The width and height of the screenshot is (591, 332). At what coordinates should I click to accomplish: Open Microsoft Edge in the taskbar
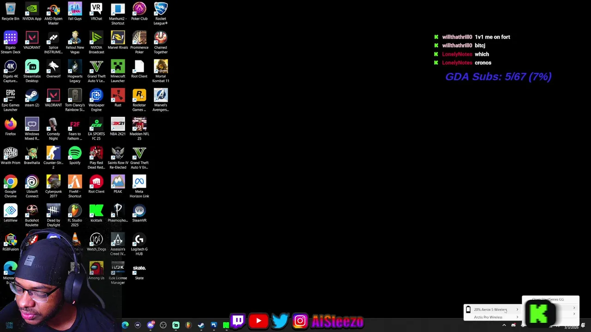coord(125,325)
